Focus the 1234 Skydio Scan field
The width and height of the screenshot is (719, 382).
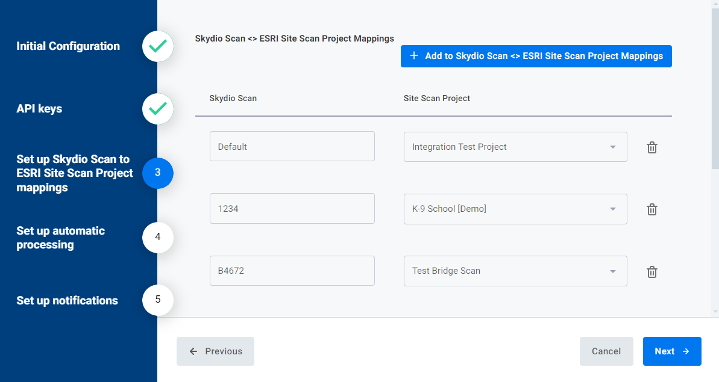pyautogui.click(x=292, y=209)
